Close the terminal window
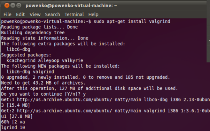The width and height of the screenshot is (210, 131). click(7, 6)
